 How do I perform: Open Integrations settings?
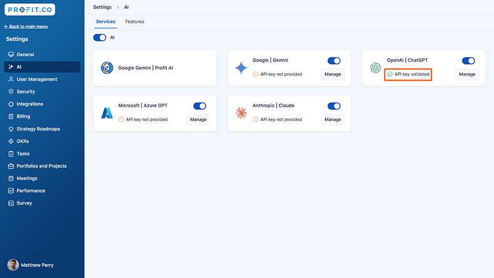(42, 104)
